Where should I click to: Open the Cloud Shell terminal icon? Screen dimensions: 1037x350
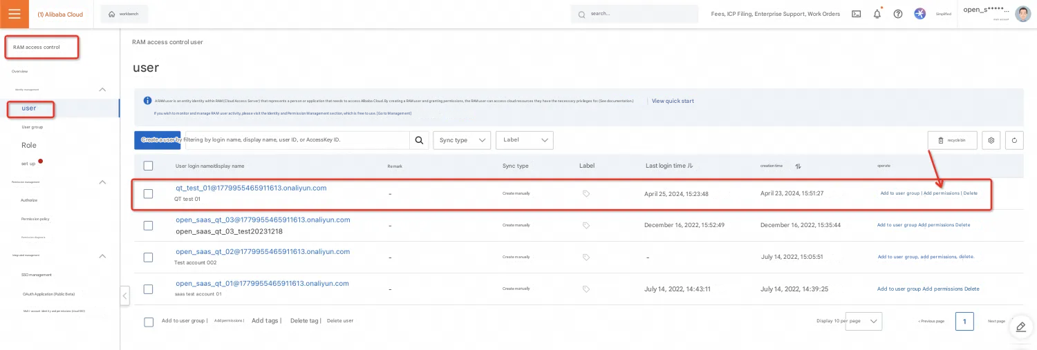click(x=856, y=14)
